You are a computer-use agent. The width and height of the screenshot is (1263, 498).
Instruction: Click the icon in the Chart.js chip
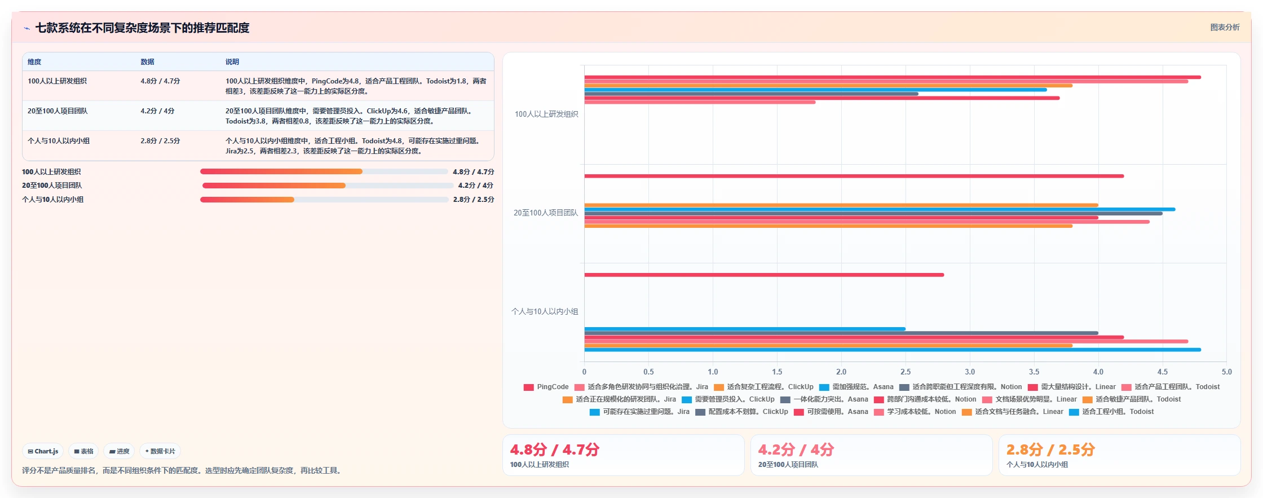point(30,451)
